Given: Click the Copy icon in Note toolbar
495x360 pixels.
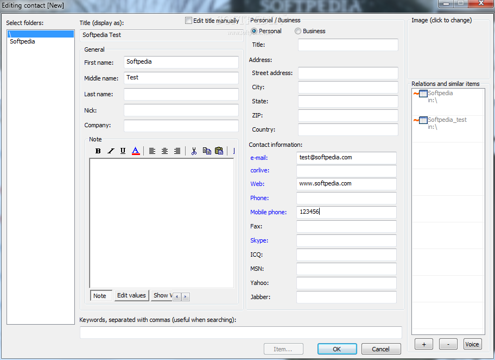Looking at the screenshot, I should click(207, 151).
